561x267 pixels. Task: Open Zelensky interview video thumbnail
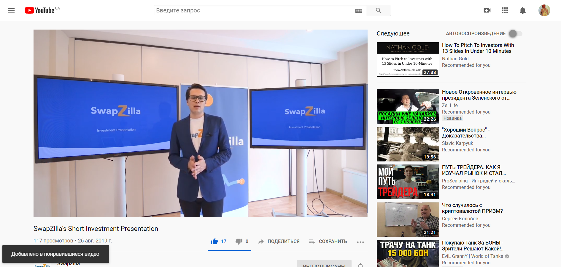point(408,106)
